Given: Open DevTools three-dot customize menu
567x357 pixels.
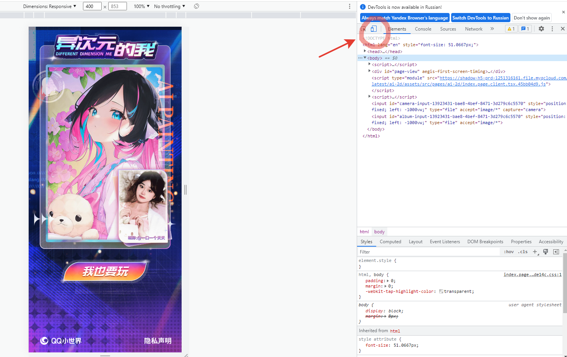Looking at the screenshot, I should pos(552,29).
